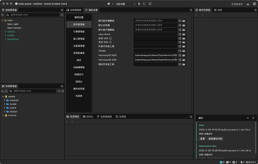The height and width of the screenshot is (164, 258).
Task: Select the scene folder in assets
Action: coord(13,108)
